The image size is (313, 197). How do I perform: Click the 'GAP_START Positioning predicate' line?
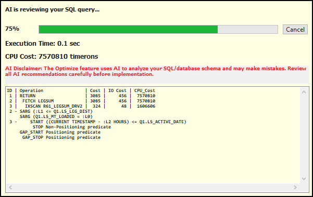pyautogui.click(x=60, y=132)
